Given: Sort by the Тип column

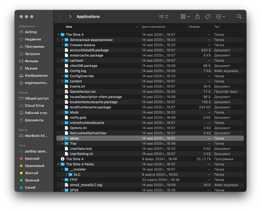Looking at the screenshot, I should coord(217,27).
